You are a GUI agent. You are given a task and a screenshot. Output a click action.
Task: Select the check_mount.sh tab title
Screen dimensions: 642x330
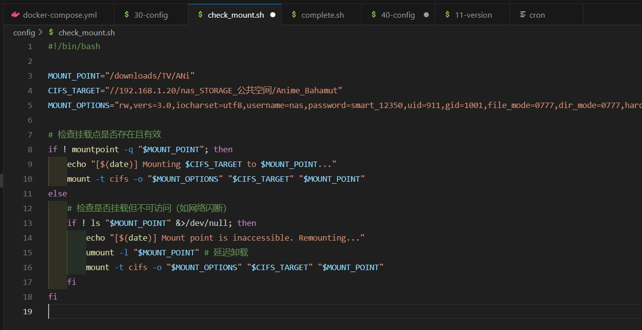236,15
